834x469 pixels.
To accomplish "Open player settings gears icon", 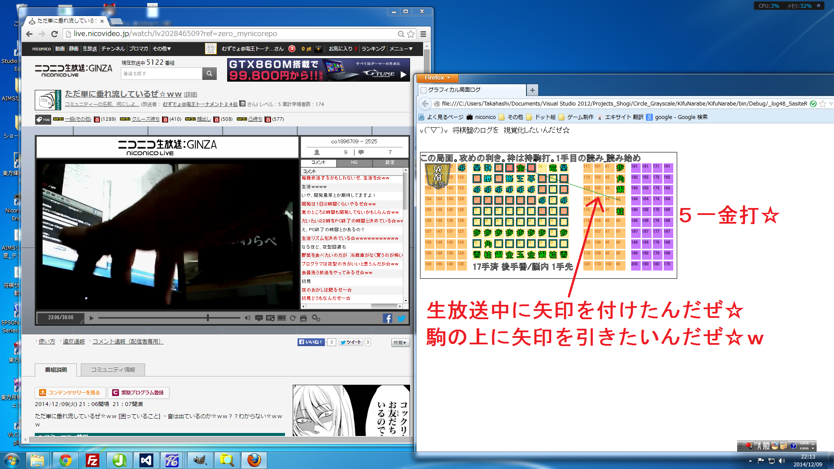I will [316, 318].
